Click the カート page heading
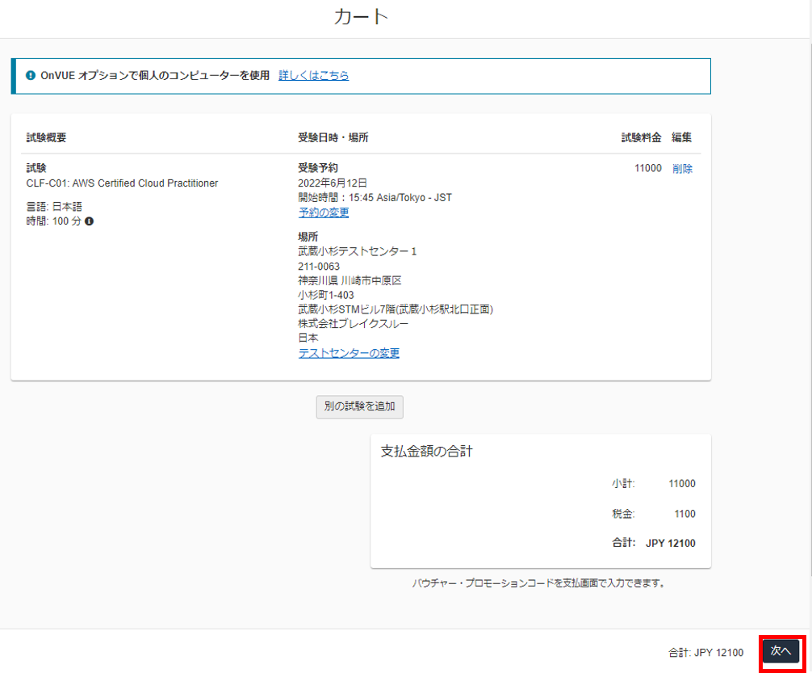This screenshot has width=812, height=673. (x=362, y=17)
